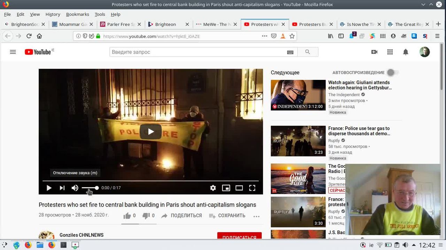Image resolution: width=446 pixels, height=250 pixels.
Task: Click the YouTube search magnifier button
Action: coord(307,52)
